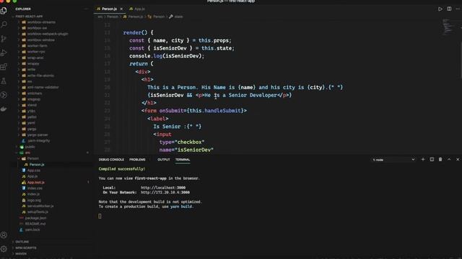This screenshot has width=462, height=259.
Task: Click the src breadcrumb item
Action: pyautogui.click(x=100, y=17)
